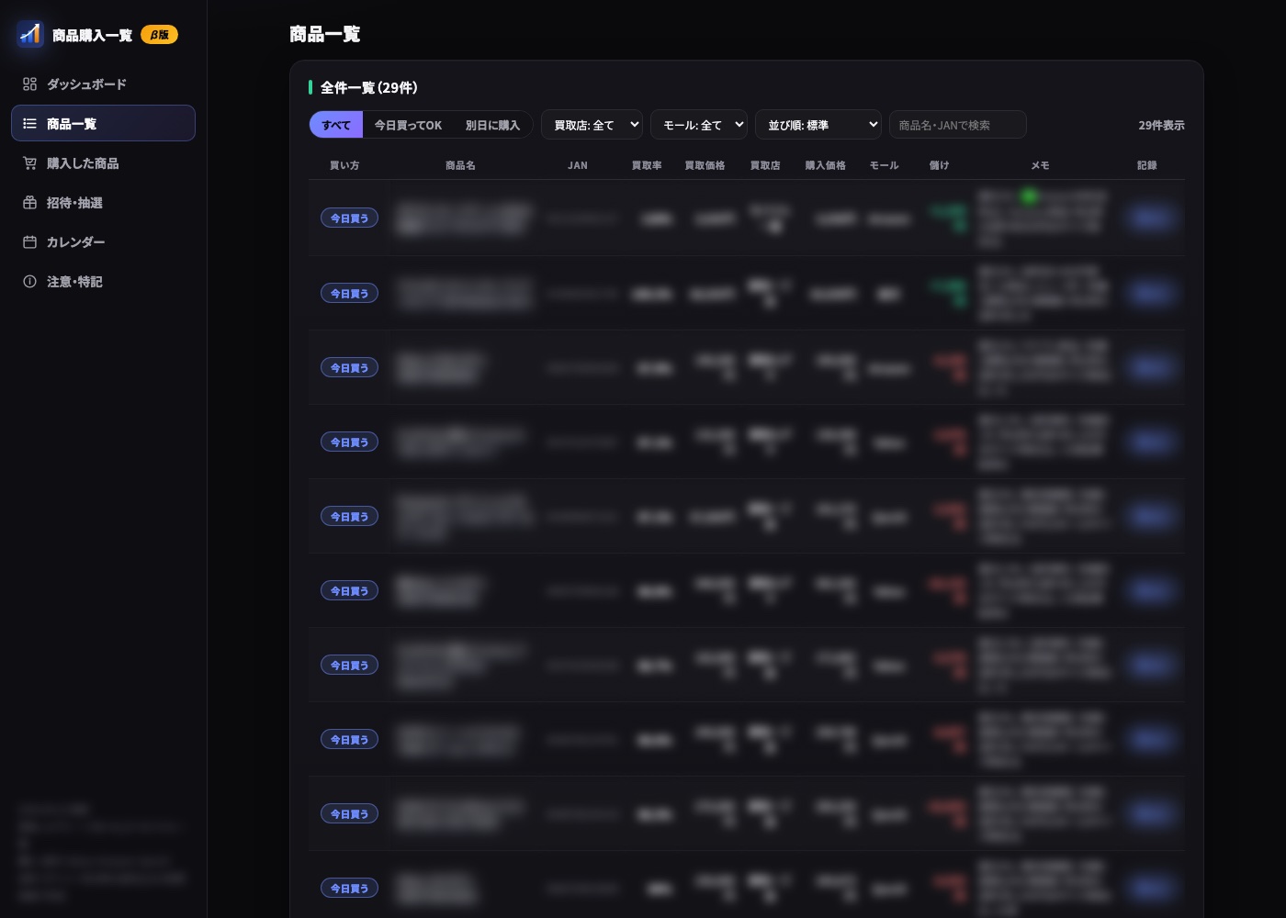Open the 購入した商品 cart icon
1286x918 pixels.
(x=29, y=163)
